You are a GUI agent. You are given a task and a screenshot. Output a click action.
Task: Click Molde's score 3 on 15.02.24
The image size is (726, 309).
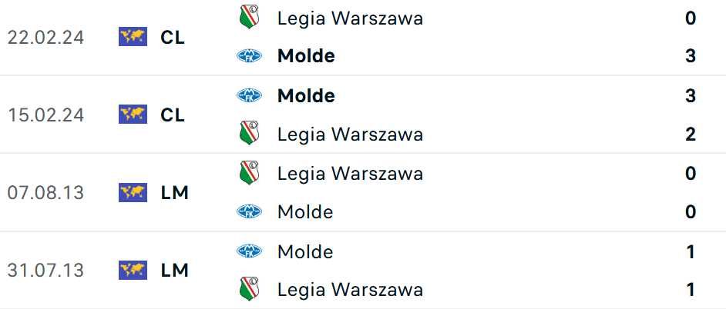point(691,95)
